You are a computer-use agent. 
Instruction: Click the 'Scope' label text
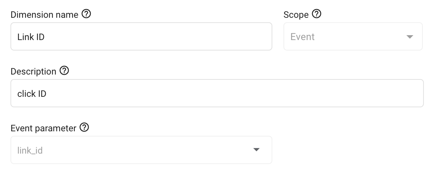point(296,15)
